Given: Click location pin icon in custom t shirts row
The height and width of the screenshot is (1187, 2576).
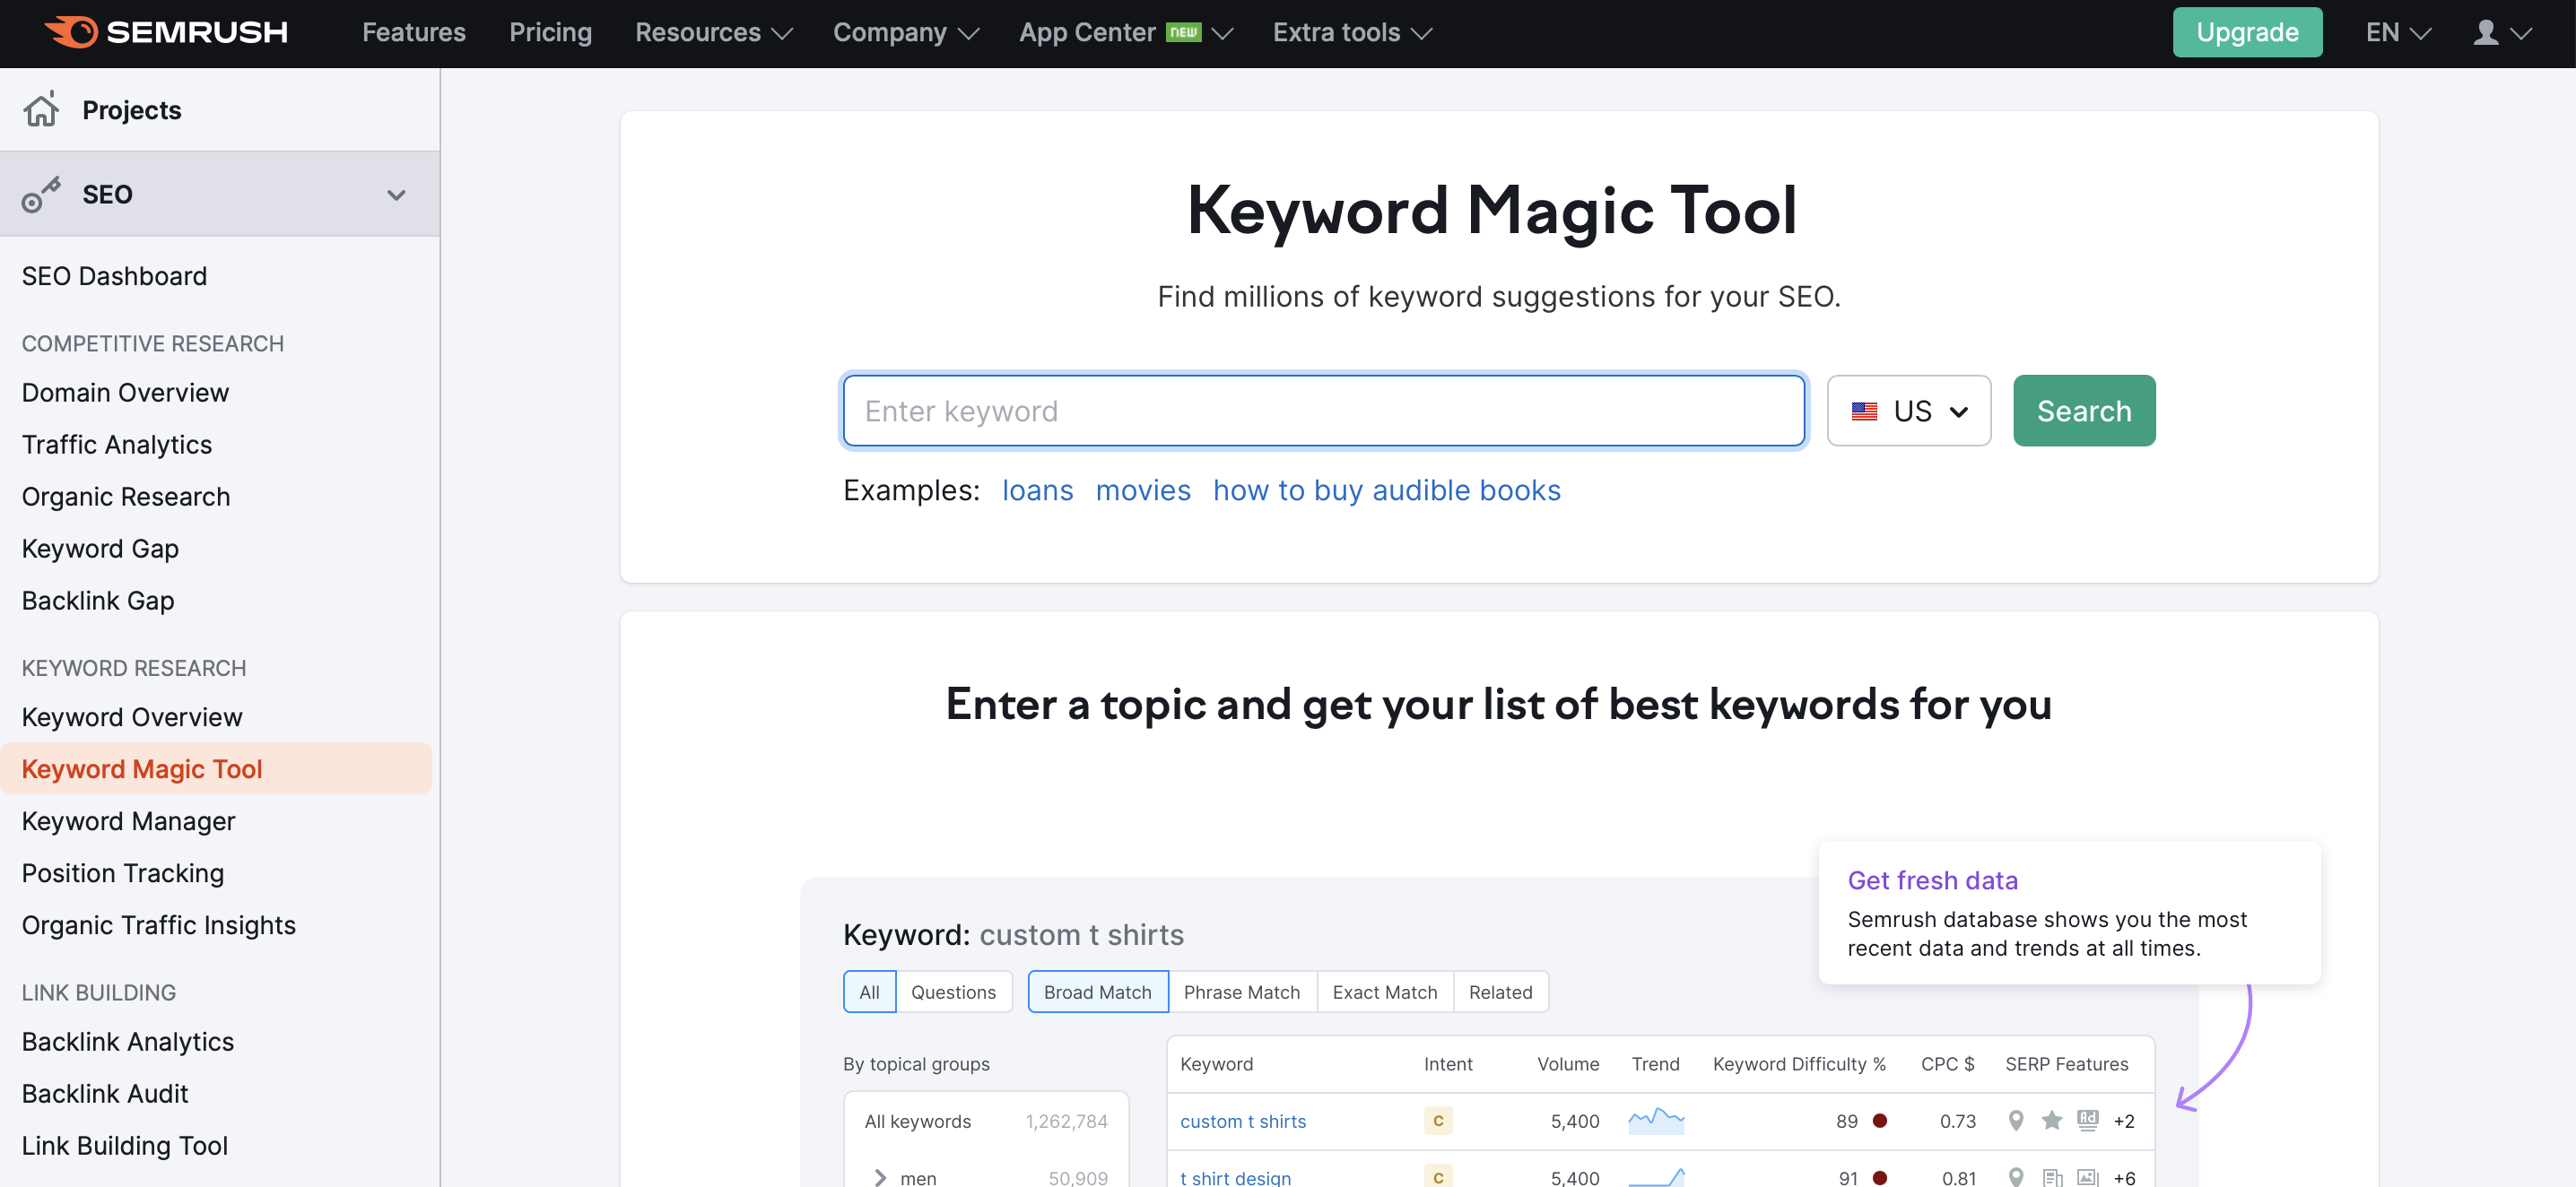Looking at the screenshot, I should [x=2016, y=1121].
